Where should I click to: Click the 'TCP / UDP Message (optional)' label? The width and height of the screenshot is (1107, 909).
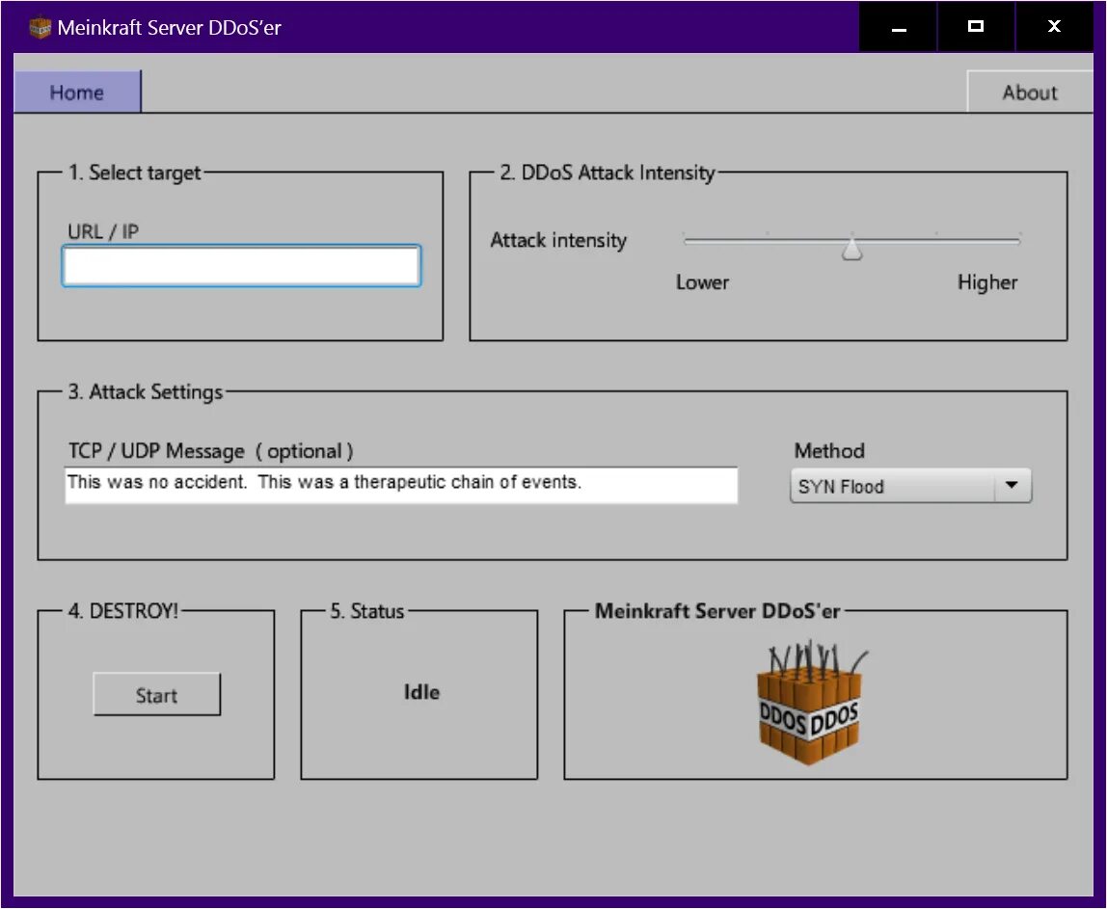pos(210,451)
